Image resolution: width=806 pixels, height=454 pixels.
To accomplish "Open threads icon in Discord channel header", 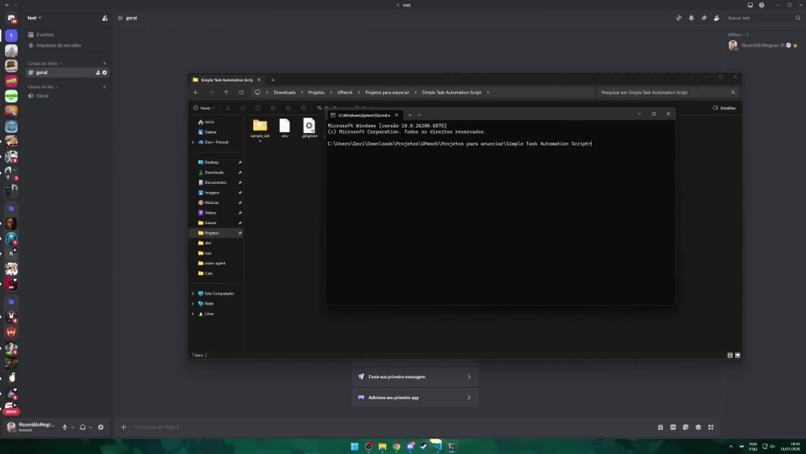I will pos(679,18).
